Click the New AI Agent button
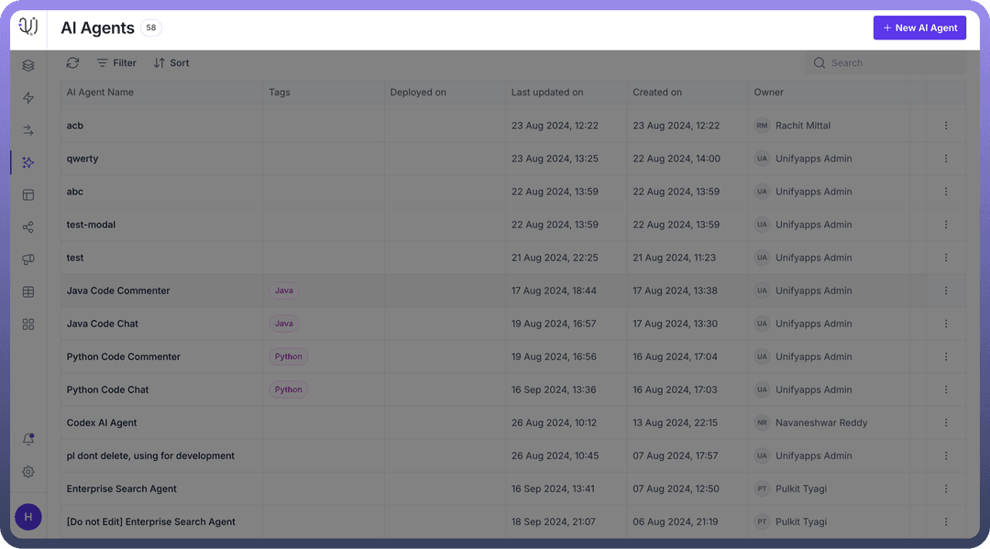The height and width of the screenshot is (549, 990). (919, 27)
